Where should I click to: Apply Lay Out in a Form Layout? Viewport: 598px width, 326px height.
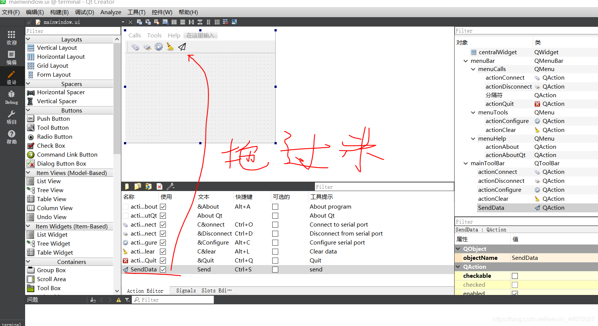click(x=209, y=22)
